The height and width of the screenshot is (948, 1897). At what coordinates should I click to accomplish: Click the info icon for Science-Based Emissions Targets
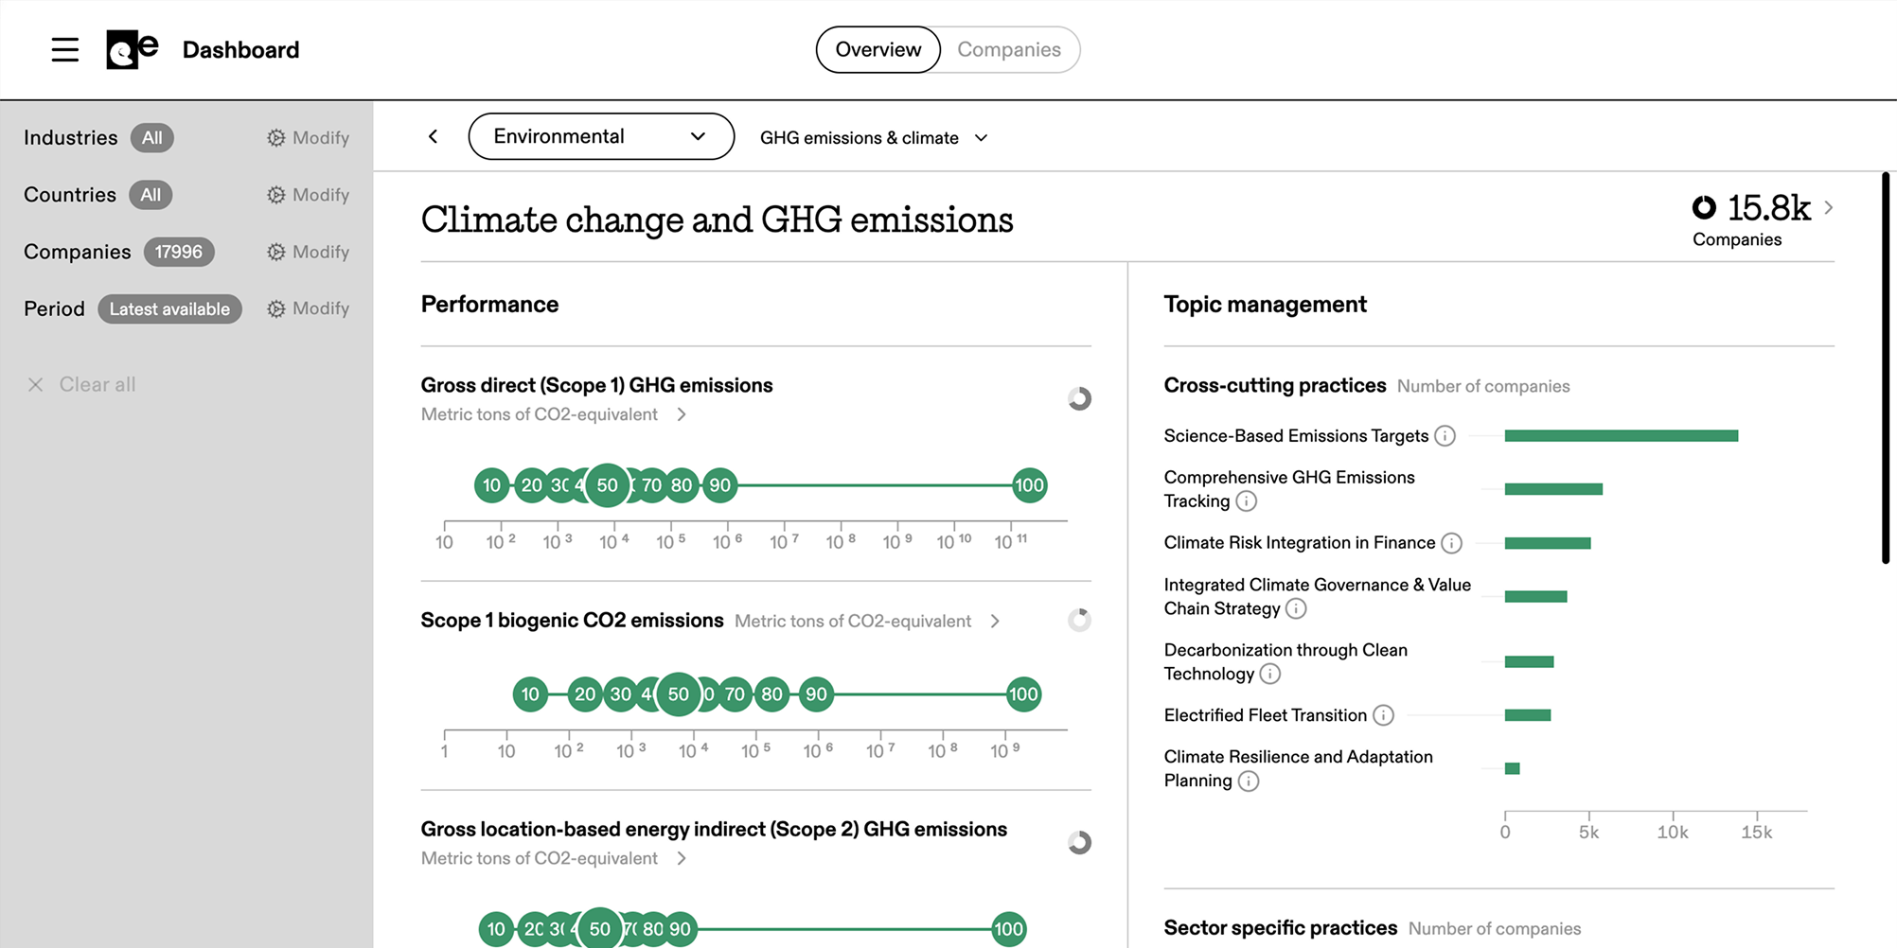point(1445,435)
